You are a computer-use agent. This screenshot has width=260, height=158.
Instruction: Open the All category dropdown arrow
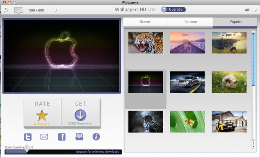pos(255,10)
